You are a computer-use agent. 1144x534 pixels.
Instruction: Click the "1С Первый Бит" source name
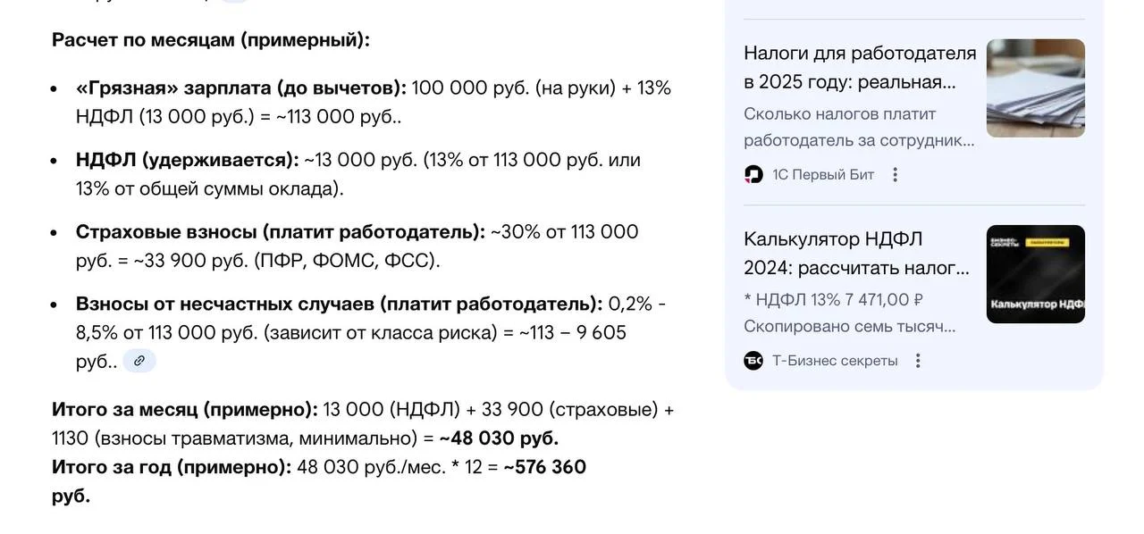pyautogui.click(x=823, y=174)
